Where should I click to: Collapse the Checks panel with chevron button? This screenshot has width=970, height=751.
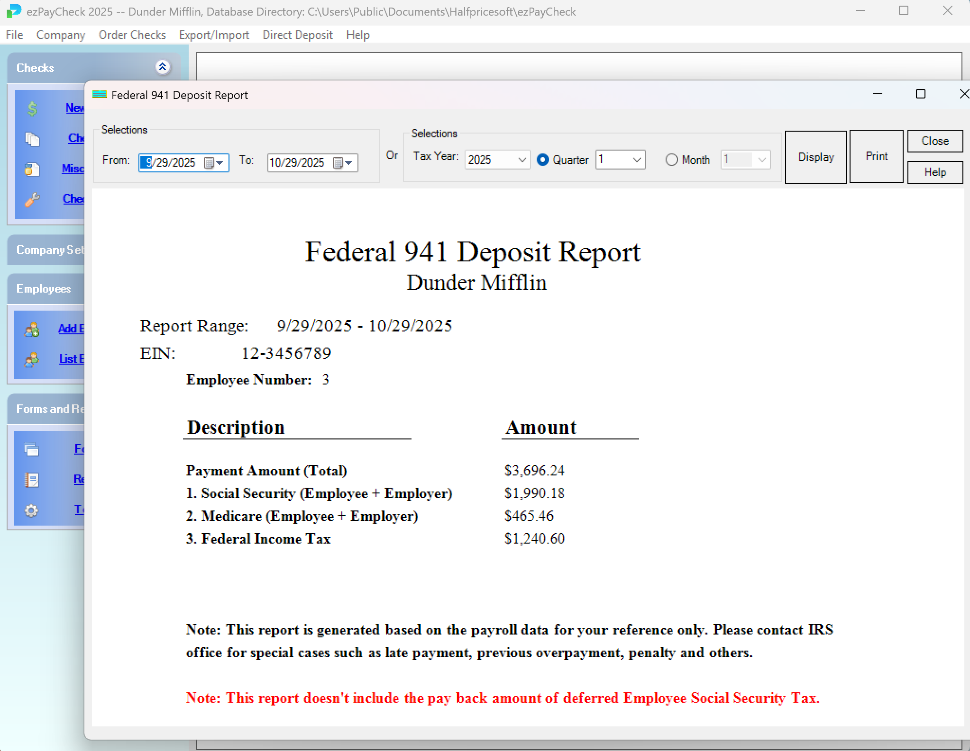coord(163,67)
